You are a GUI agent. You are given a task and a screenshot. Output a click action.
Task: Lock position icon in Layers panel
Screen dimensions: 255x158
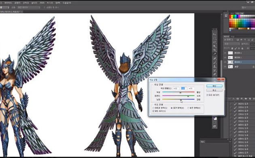239,48
